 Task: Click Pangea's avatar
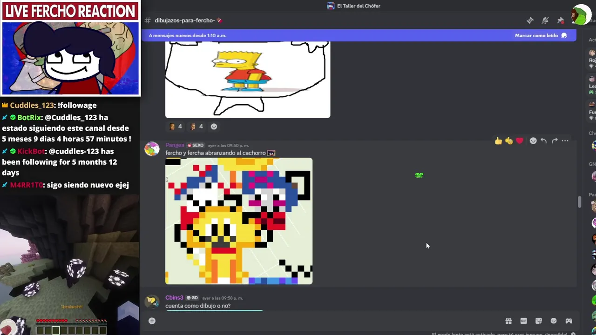click(x=152, y=149)
